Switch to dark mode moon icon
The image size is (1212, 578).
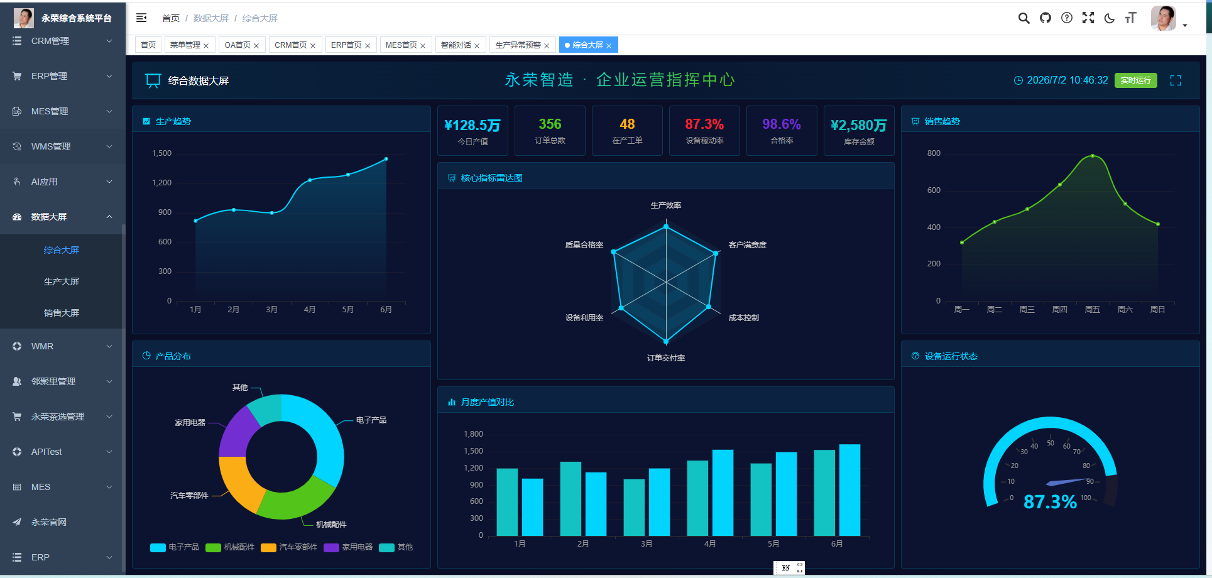(1109, 18)
